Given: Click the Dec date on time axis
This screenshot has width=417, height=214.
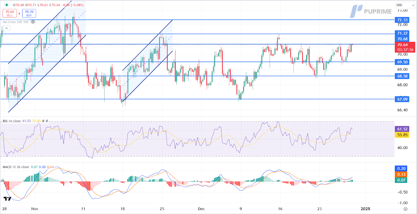Looking at the screenshot, I should 201,209.
